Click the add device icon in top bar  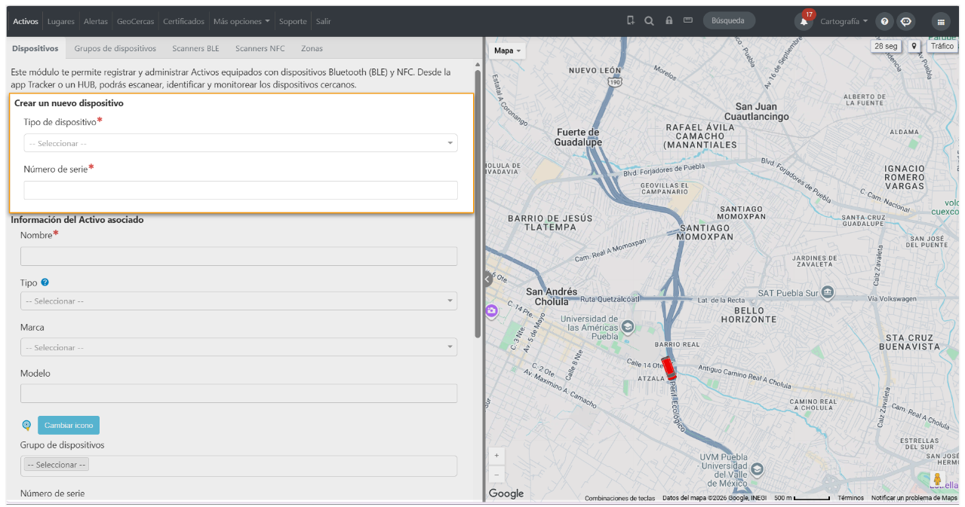click(x=631, y=21)
